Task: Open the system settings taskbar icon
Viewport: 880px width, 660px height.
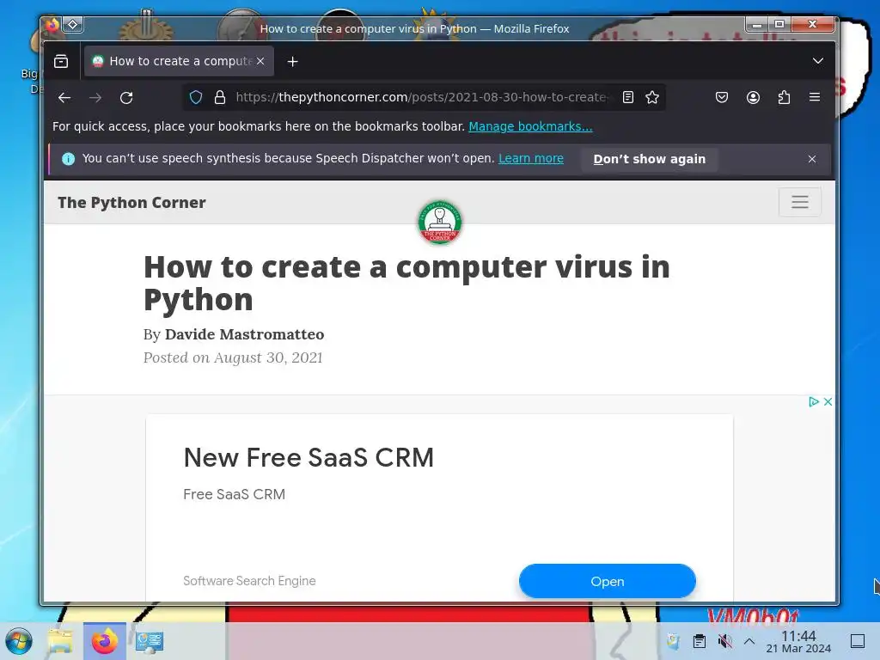Action: (x=150, y=641)
